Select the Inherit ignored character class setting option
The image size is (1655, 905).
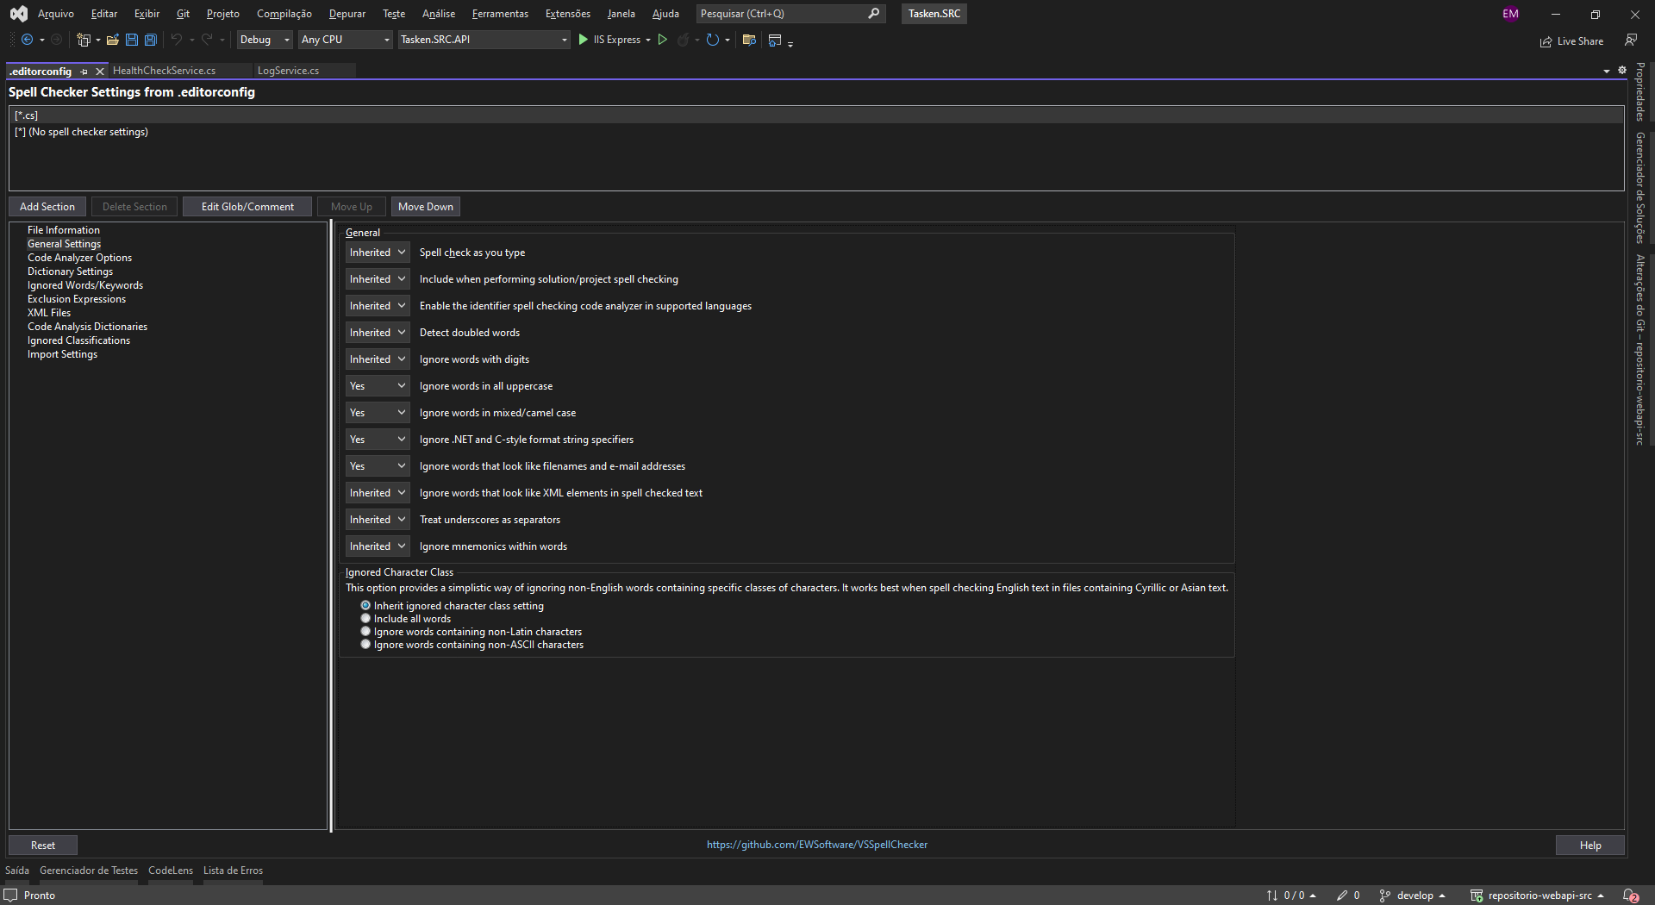coord(365,605)
